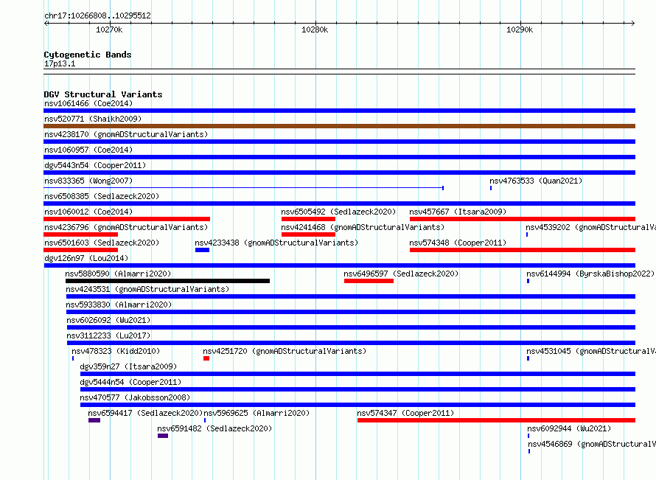Click the red nsv574347 variant bar
Image resolution: width=656 pixels, height=480 pixels.
click(x=497, y=420)
